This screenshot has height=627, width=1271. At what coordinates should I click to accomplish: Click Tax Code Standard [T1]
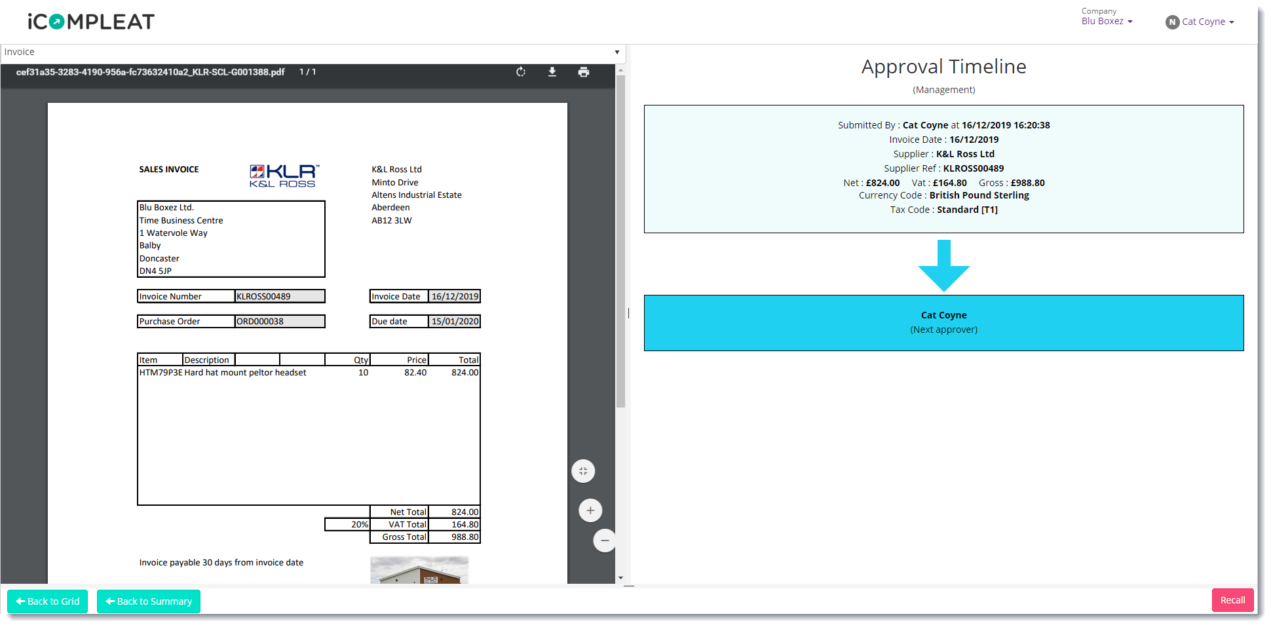(943, 210)
